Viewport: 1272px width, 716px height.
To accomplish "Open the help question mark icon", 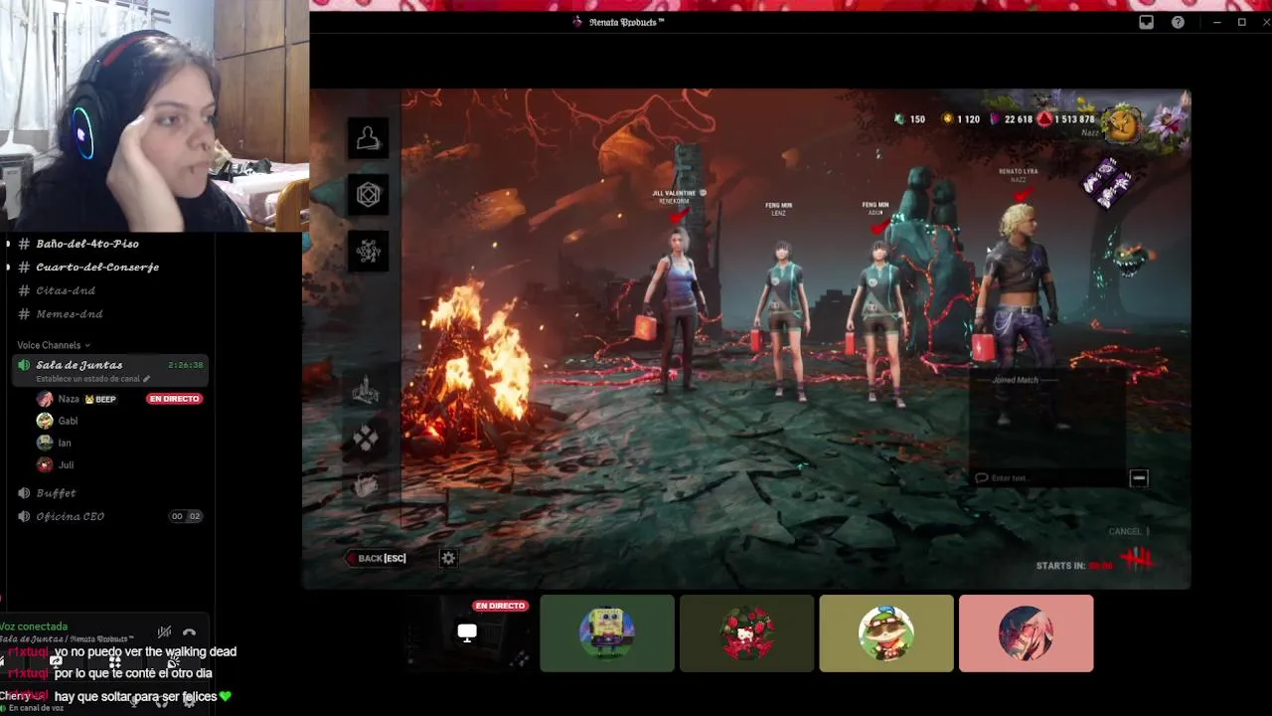I will click(1178, 22).
